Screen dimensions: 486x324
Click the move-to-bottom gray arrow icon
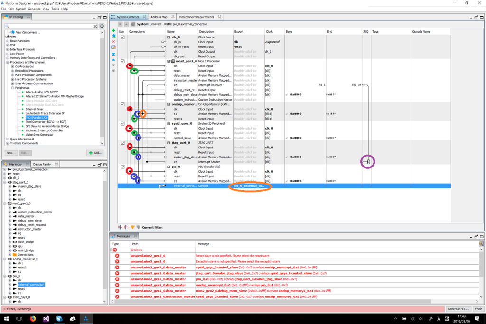(113, 71)
